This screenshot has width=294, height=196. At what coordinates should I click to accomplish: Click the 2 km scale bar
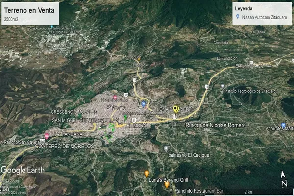(x=250, y=192)
